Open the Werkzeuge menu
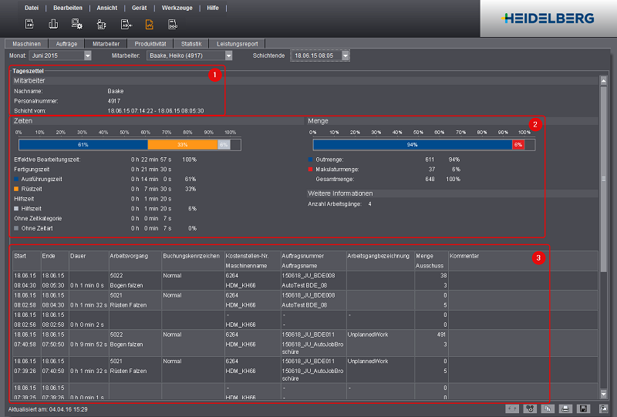617x417 pixels. [x=179, y=7]
